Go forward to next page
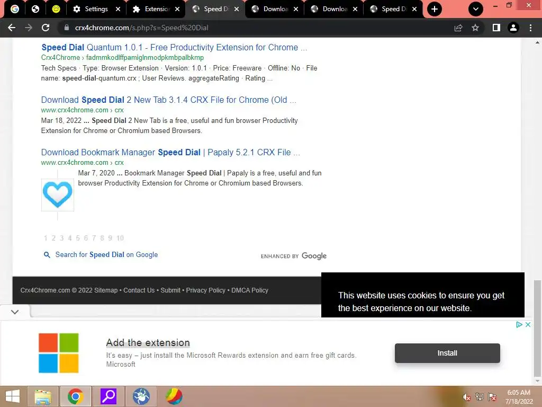542x407 pixels. pos(29,28)
